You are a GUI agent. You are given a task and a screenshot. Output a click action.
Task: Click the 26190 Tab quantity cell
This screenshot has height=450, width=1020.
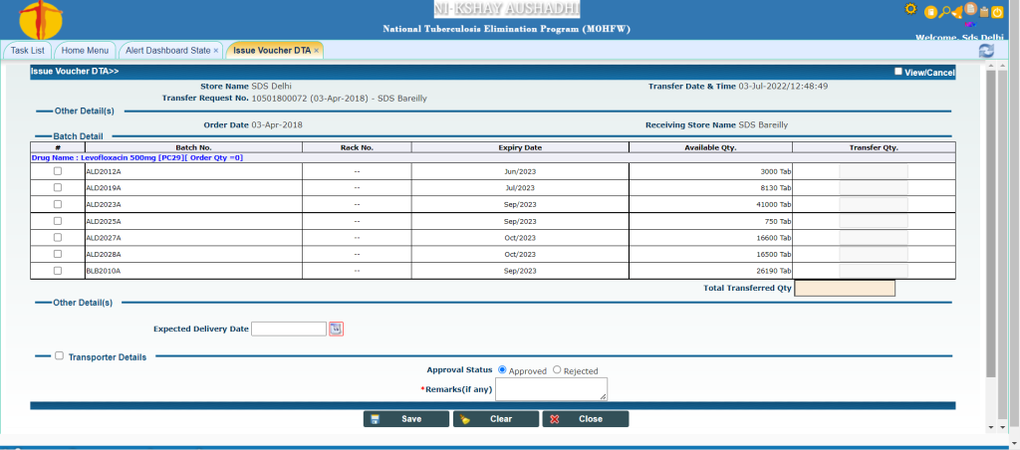(x=710, y=271)
